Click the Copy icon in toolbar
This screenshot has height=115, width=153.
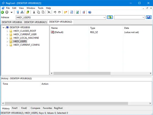(38, 12)
